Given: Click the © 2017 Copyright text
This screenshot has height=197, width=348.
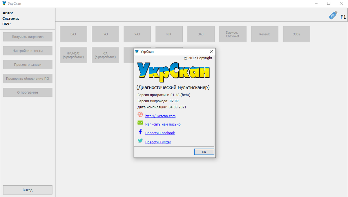Looking at the screenshot, I should (x=198, y=58).
